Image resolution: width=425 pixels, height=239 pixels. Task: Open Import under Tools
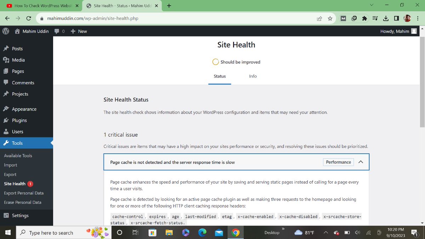pyautogui.click(x=11, y=165)
